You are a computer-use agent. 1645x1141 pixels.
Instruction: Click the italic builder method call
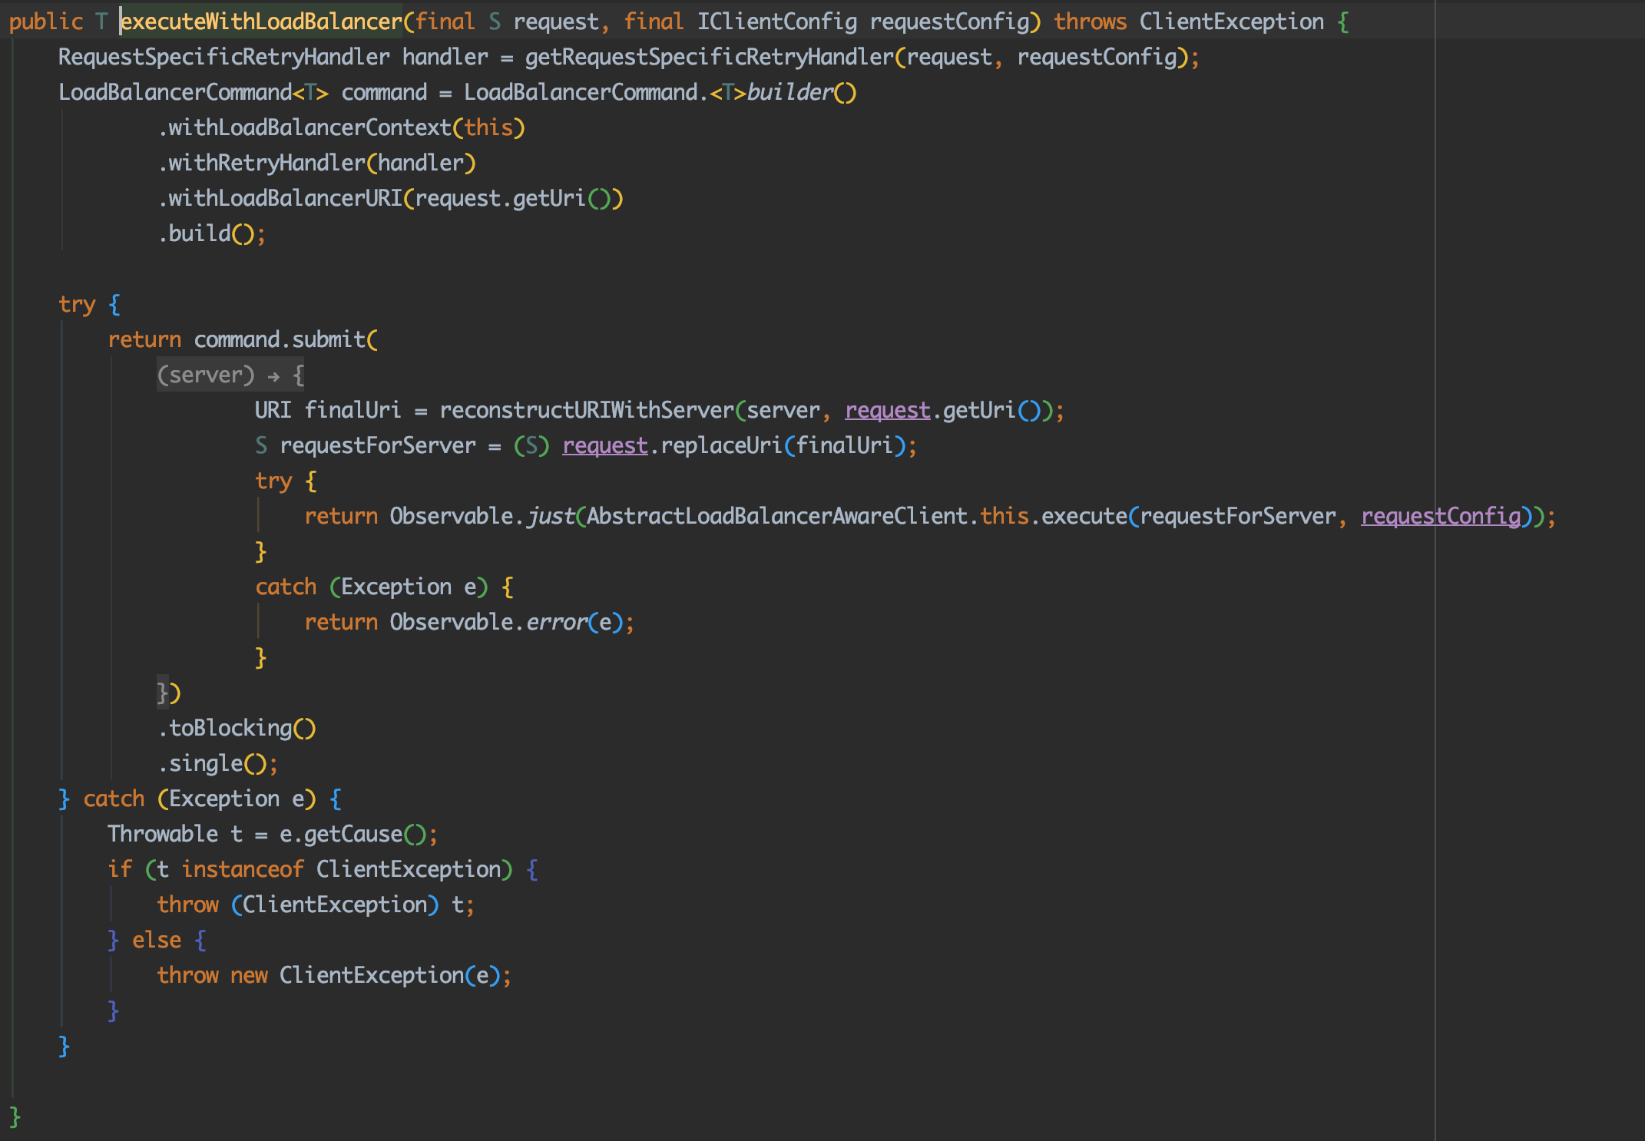(789, 93)
